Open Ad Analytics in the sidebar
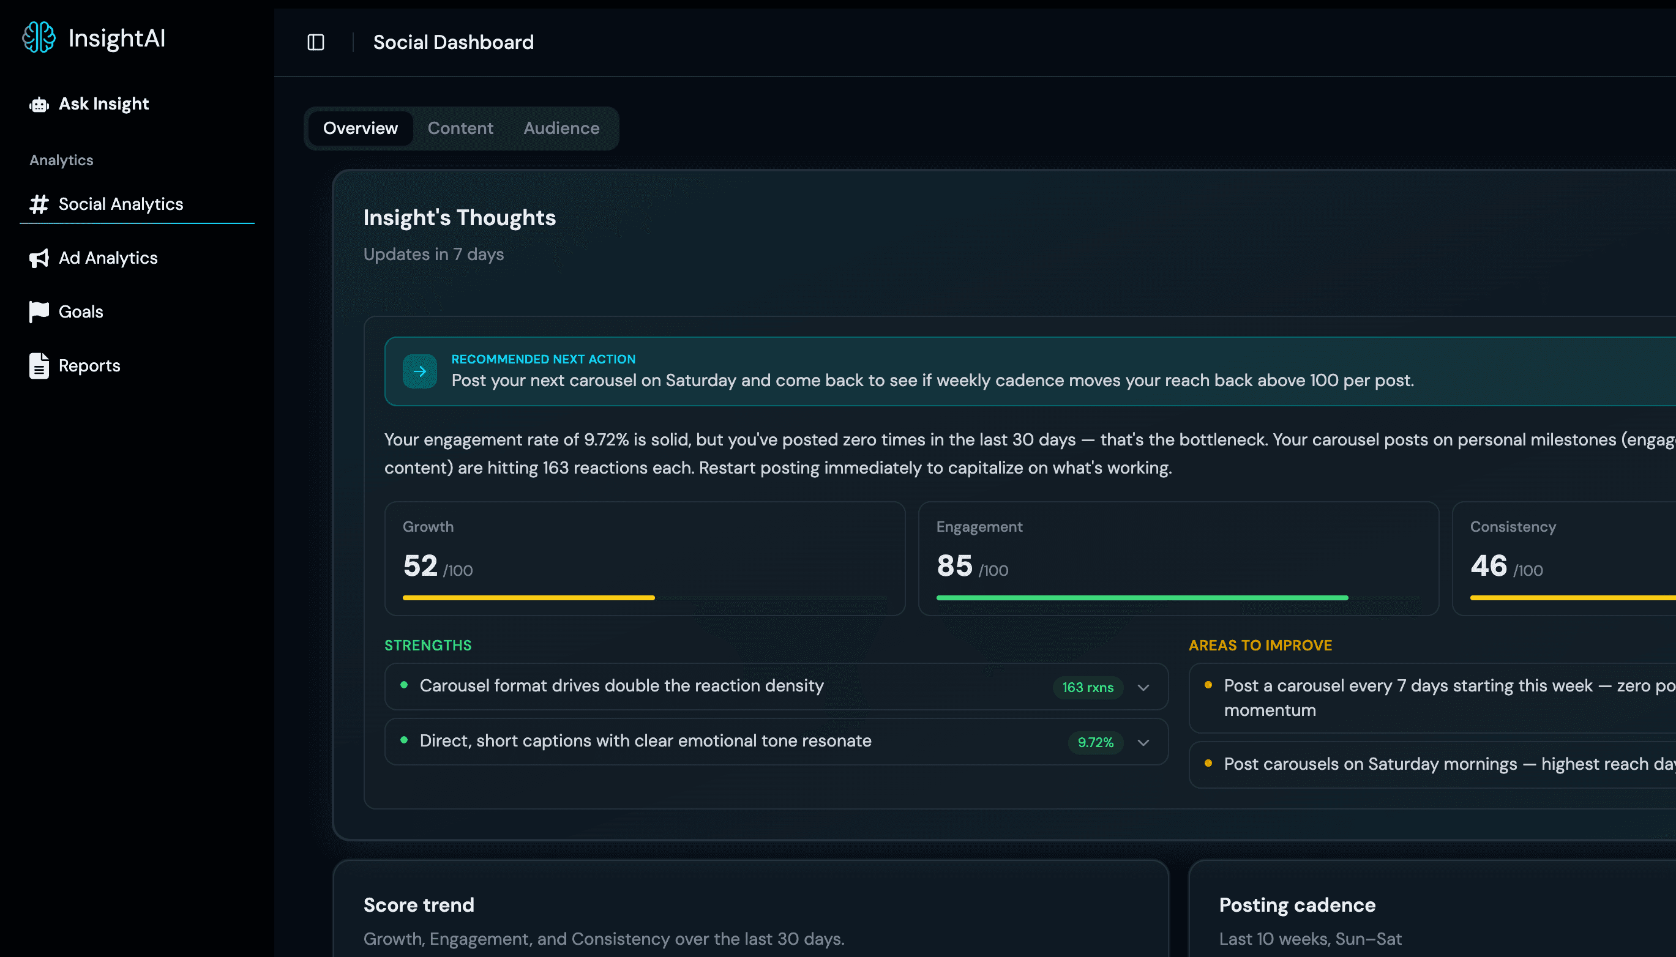This screenshot has height=957, width=1676. coord(137,258)
